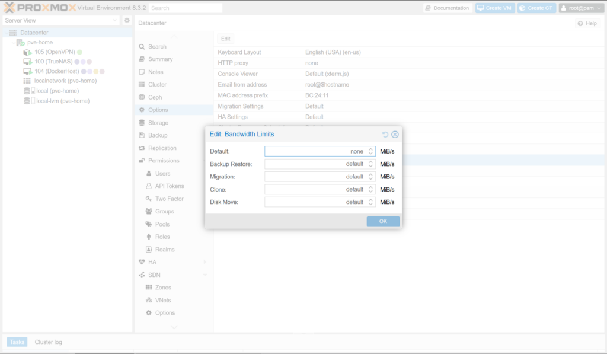The height and width of the screenshot is (354, 607).
Task: Click the stepper arrows on Migration field
Action: coord(370,177)
